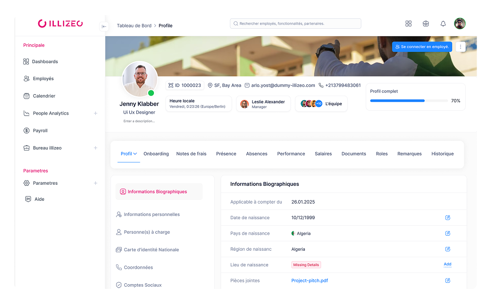Click Se connecter en employé button
Screen dimensions: 504x304
[x=422, y=47]
